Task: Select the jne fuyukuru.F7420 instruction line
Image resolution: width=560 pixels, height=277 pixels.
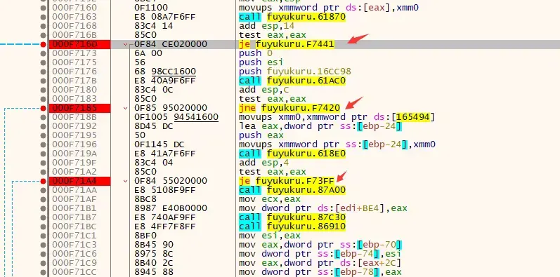Action: [289, 108]
